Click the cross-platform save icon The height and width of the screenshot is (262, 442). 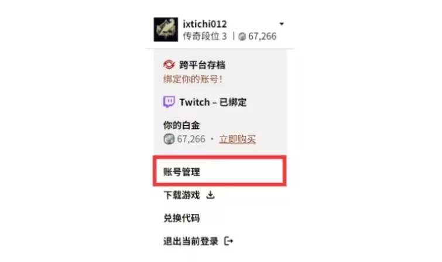click(169, 64)
